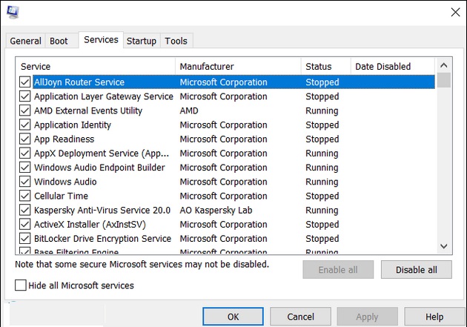The height and width of the screenshot is (327, 467).
Task: Go to the Startup tab
Action: pyautogui.click(x=142, y=41)
